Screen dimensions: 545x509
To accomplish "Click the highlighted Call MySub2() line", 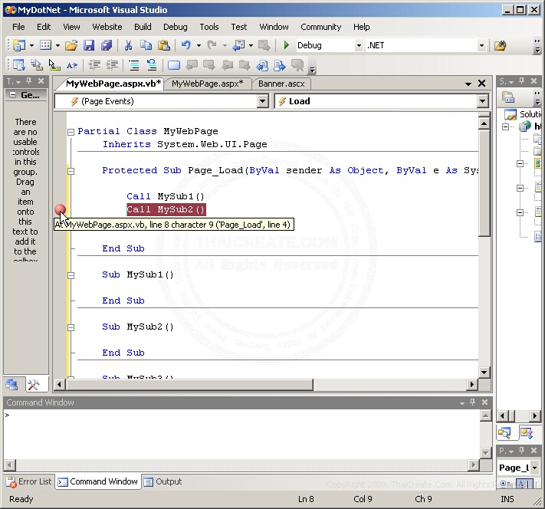I will pos(166,209).
